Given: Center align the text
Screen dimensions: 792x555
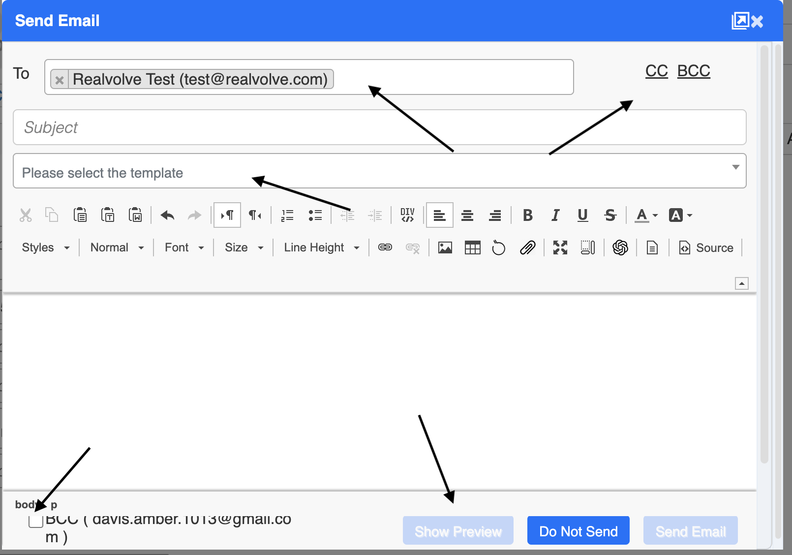Looking at the screenshot, I should point(467,215).
